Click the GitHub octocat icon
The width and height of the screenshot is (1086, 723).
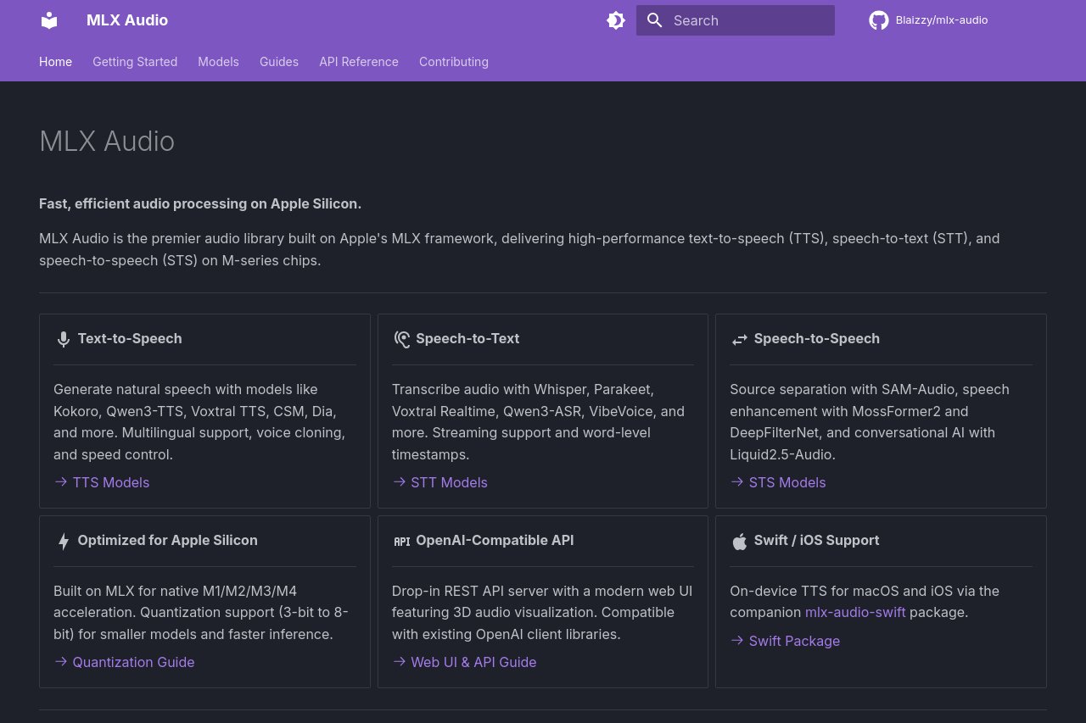[x=878, y=20]
